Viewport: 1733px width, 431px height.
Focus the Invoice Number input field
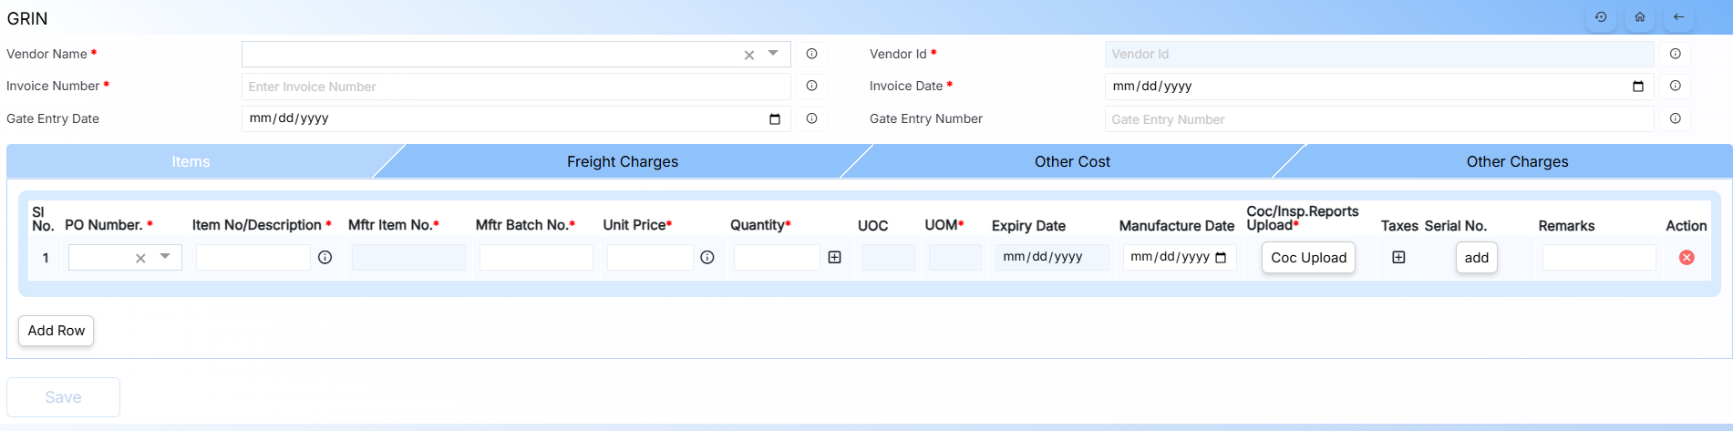click(515, 87)
